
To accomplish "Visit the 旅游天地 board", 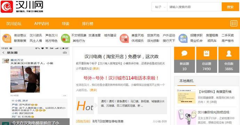I will click(153, 35).
